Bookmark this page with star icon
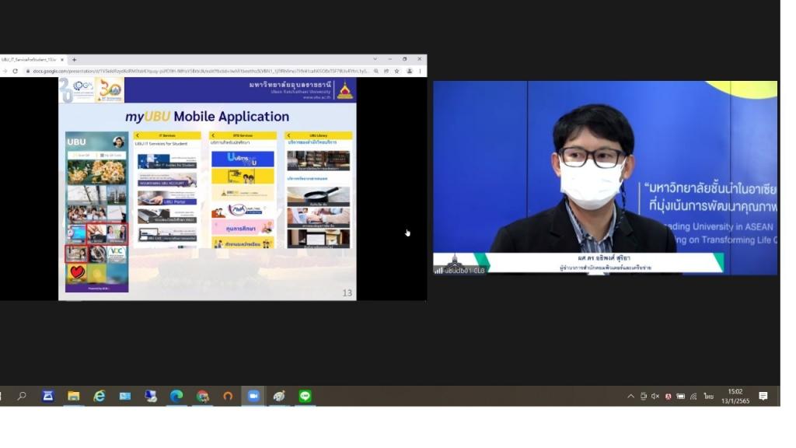Screen dimensions: 796x448 [397, 71]
